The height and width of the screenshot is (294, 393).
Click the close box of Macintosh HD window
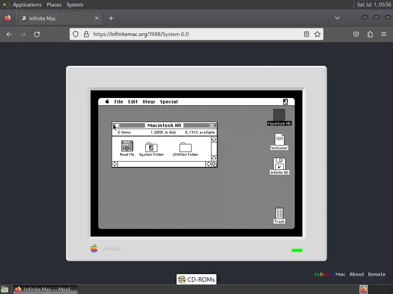click(x=117, y=125)
